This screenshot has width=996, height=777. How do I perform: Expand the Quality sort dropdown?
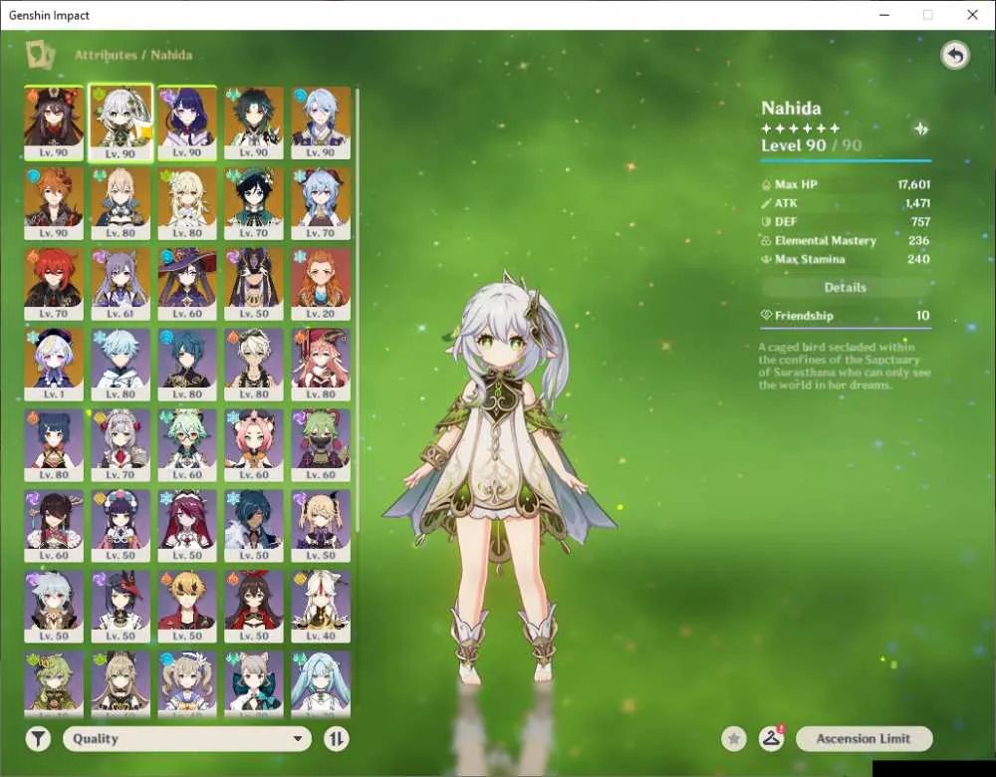187,739
